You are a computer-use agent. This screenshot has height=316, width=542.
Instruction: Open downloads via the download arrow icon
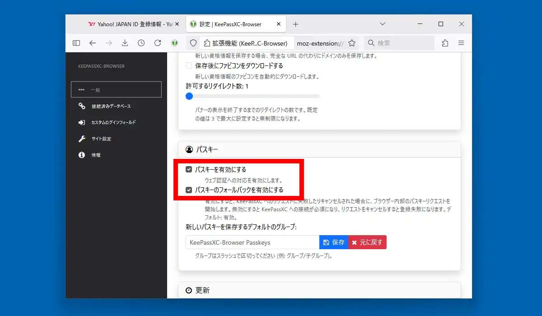125,43
